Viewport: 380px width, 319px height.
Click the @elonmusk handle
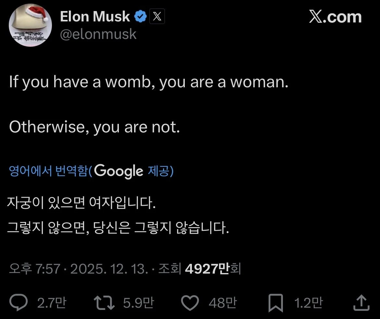pyautogui.click(x=98, y=34)
